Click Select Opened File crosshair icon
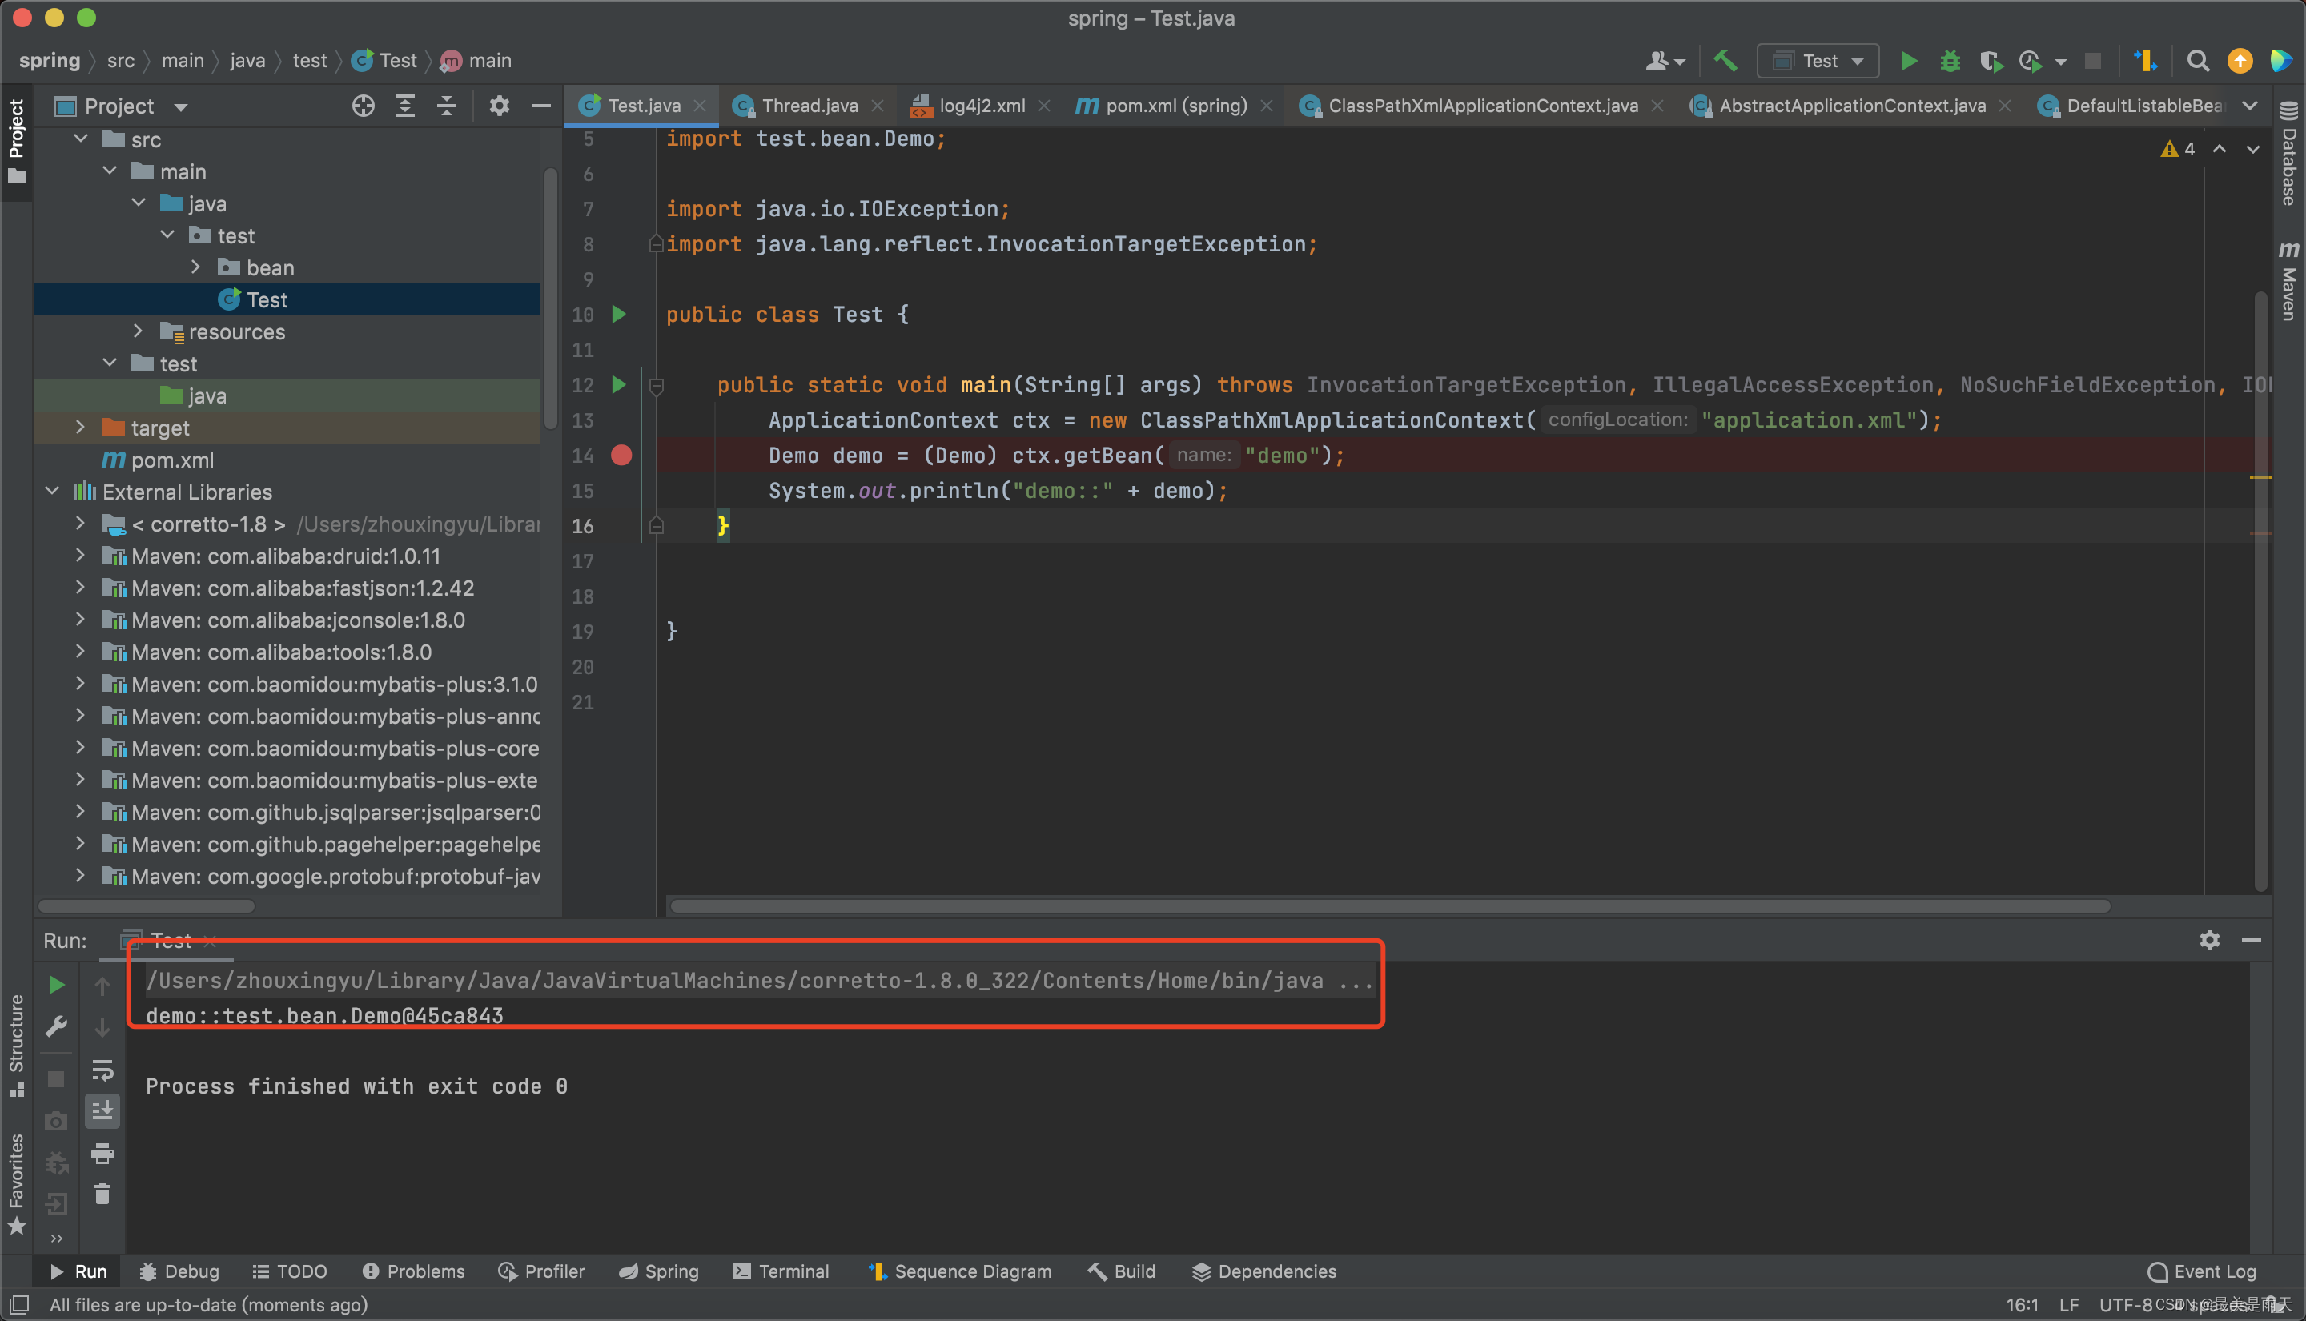 pos(363,106)
